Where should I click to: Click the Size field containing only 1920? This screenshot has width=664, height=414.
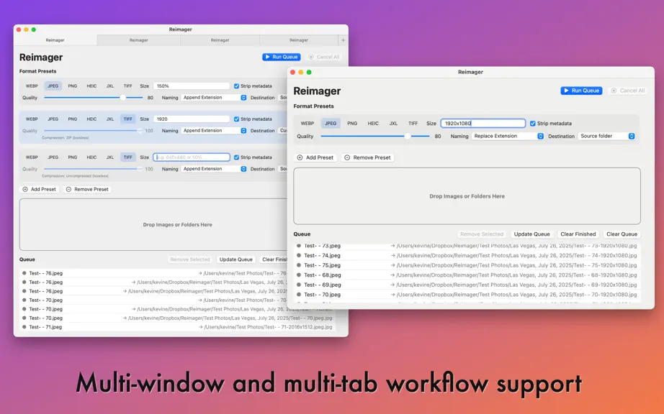pos(192,119)
